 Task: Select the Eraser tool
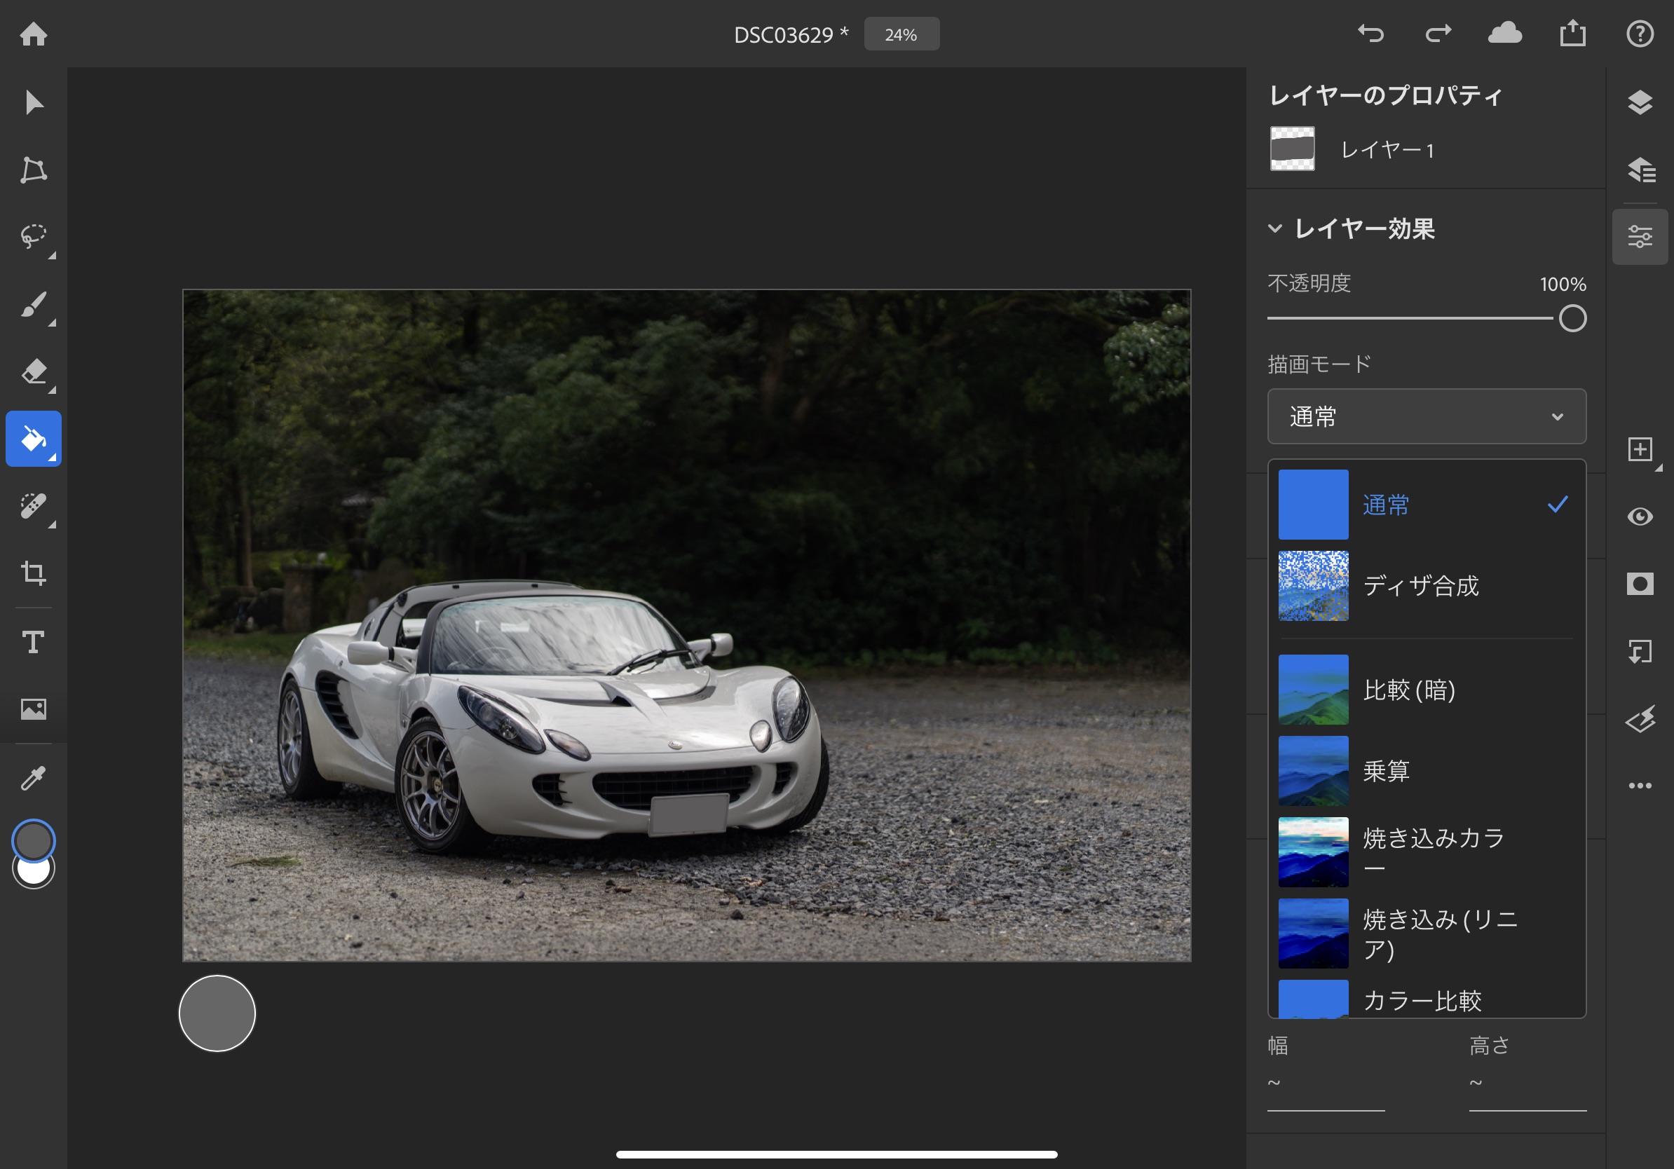pos(34,371)
